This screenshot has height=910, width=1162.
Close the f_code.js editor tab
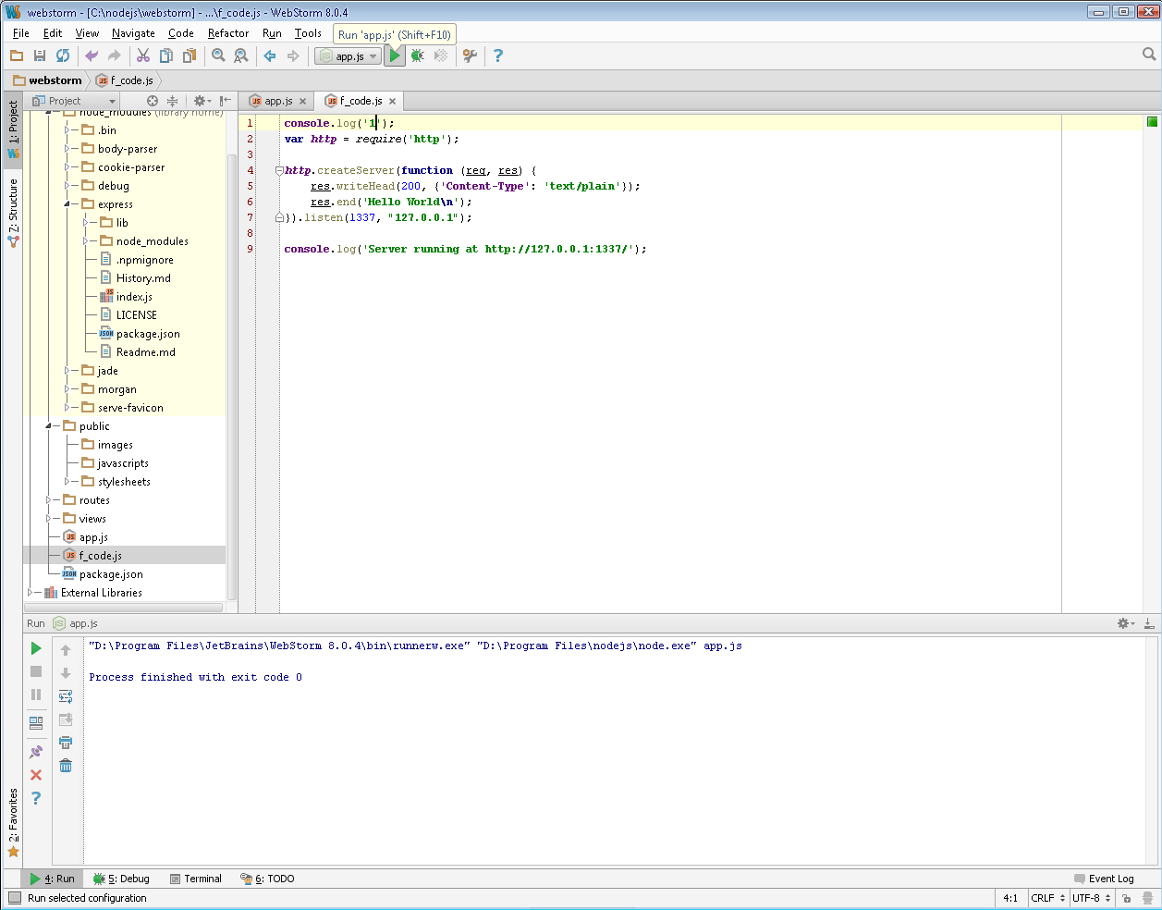pos(392,102)
